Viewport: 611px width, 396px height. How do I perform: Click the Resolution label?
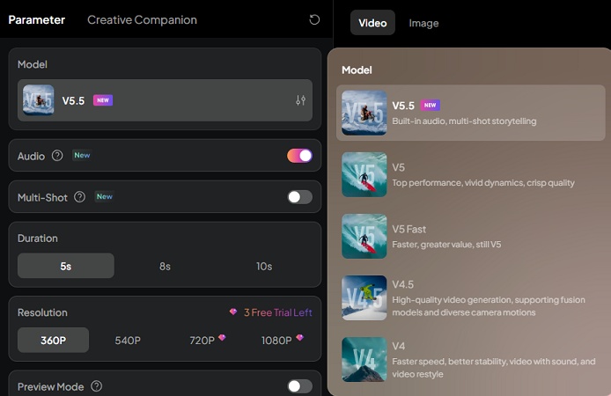click(x=42, y=312)
